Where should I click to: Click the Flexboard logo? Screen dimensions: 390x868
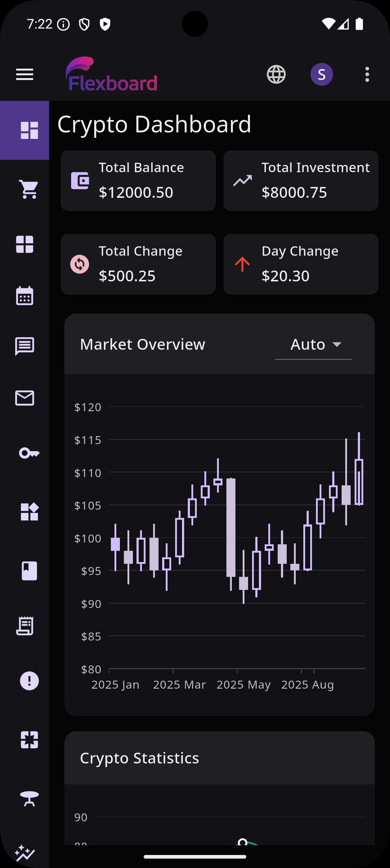pos(112,75)
